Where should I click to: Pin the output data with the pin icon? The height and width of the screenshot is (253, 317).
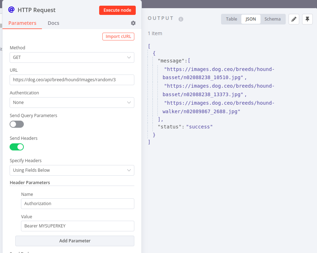tap(307, 19)
